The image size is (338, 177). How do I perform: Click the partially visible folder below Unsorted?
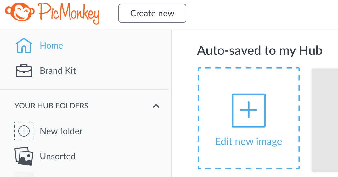tap(24, 174)
